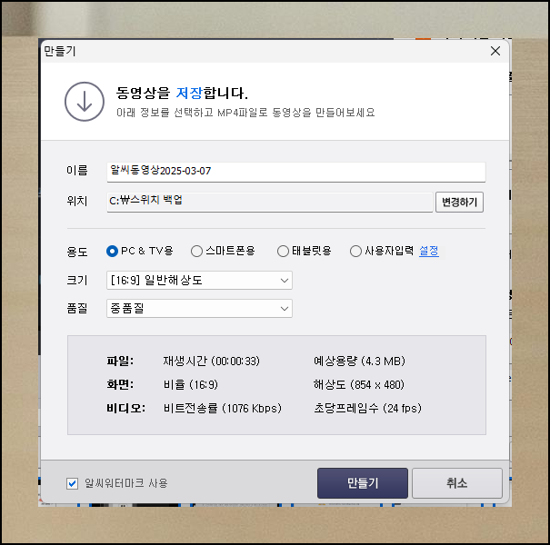550x545 pixels.
Task: Click the 취소 button
Action: [x=457, y=483]
